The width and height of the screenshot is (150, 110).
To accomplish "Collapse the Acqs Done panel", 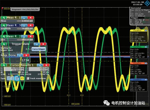I will 19,55.
